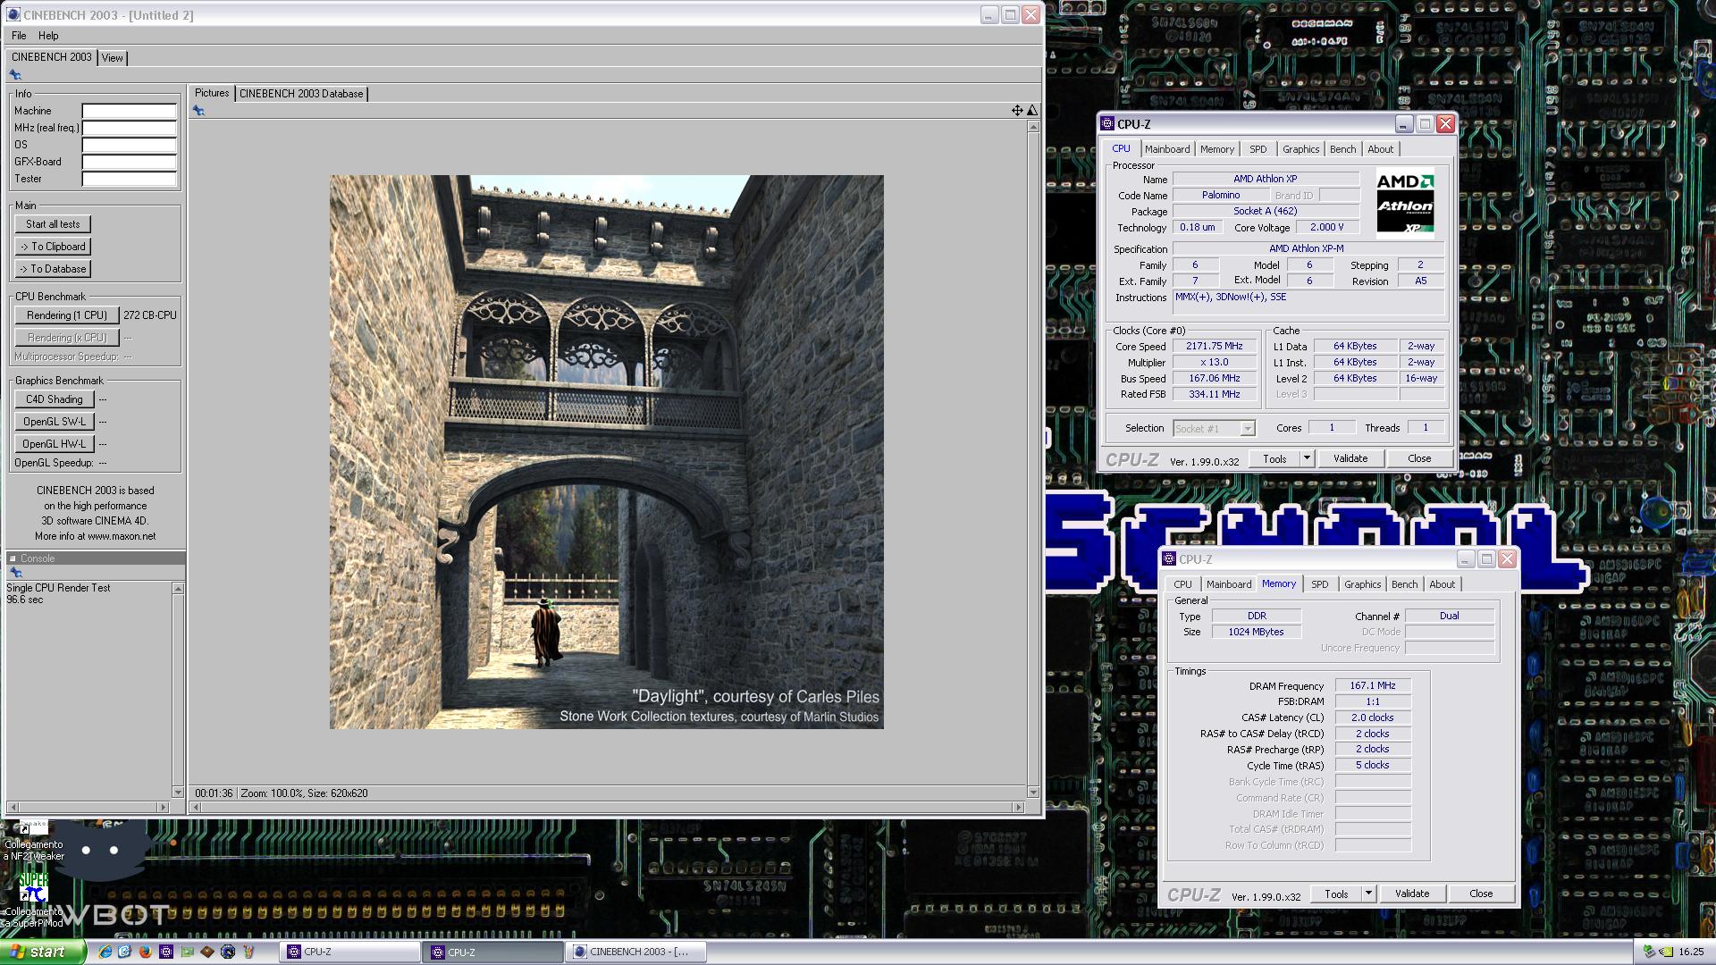Click the pin icon under CINEBENCH 2003 tab
The image size is (1716, 965).
[15, 75]
